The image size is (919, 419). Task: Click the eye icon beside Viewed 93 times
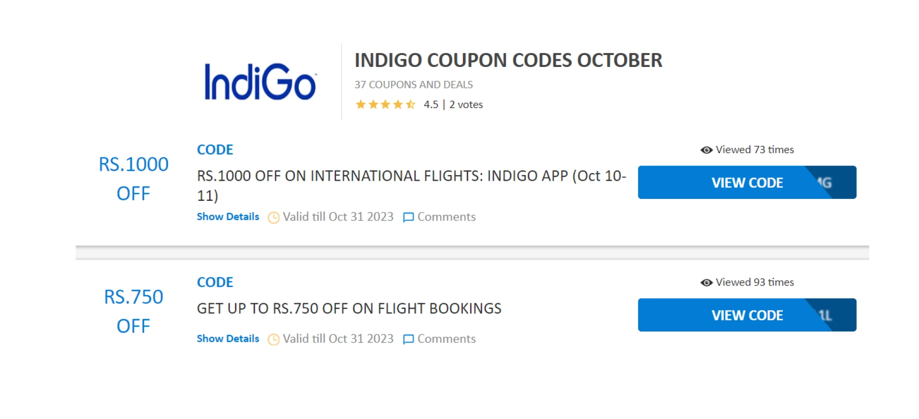coord(706,283)
